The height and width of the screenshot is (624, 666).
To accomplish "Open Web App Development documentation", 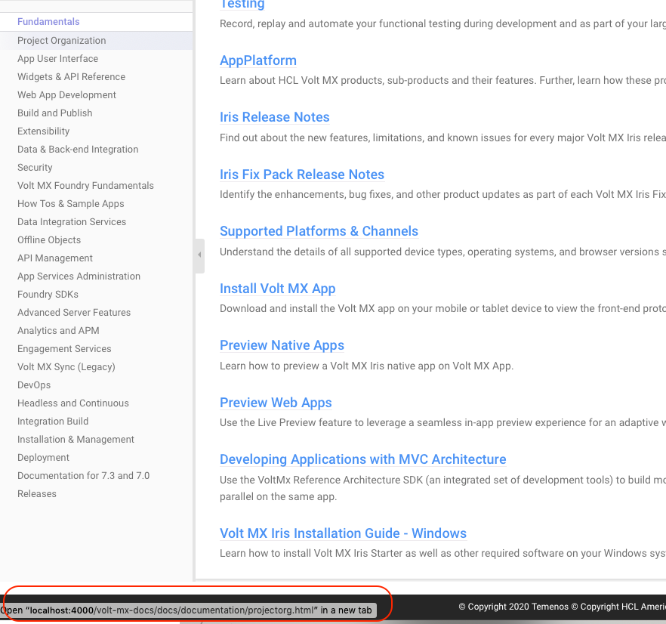I will (x=66, y=94).
